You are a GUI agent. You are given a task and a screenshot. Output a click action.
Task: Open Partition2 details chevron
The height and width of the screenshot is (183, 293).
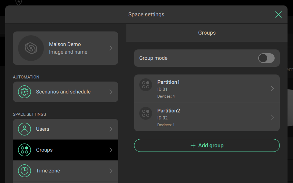point(272,117)
